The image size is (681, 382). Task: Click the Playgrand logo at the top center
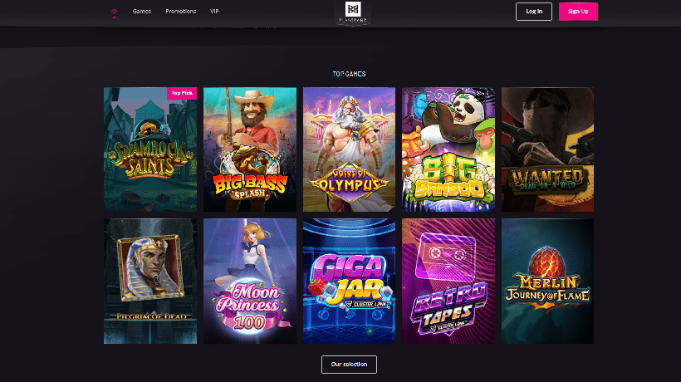(353, 12)
